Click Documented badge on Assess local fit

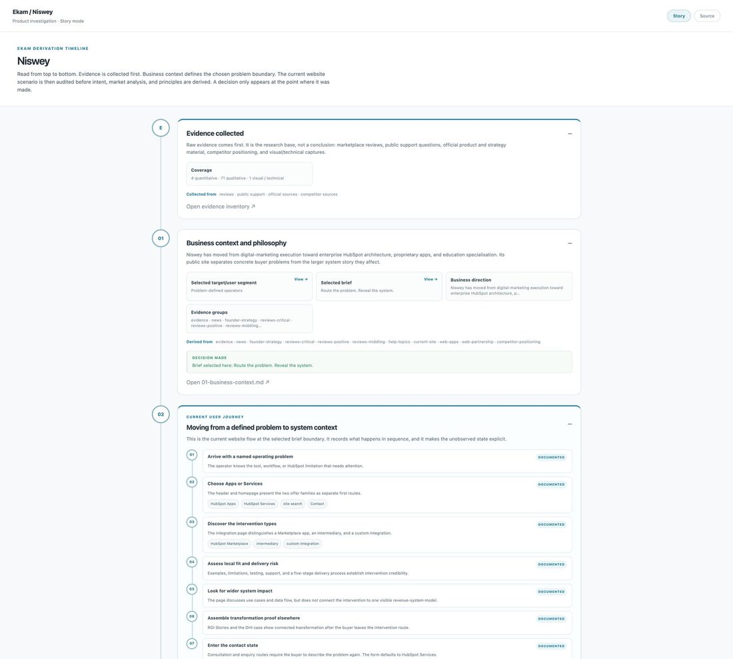tap(551, 564)
